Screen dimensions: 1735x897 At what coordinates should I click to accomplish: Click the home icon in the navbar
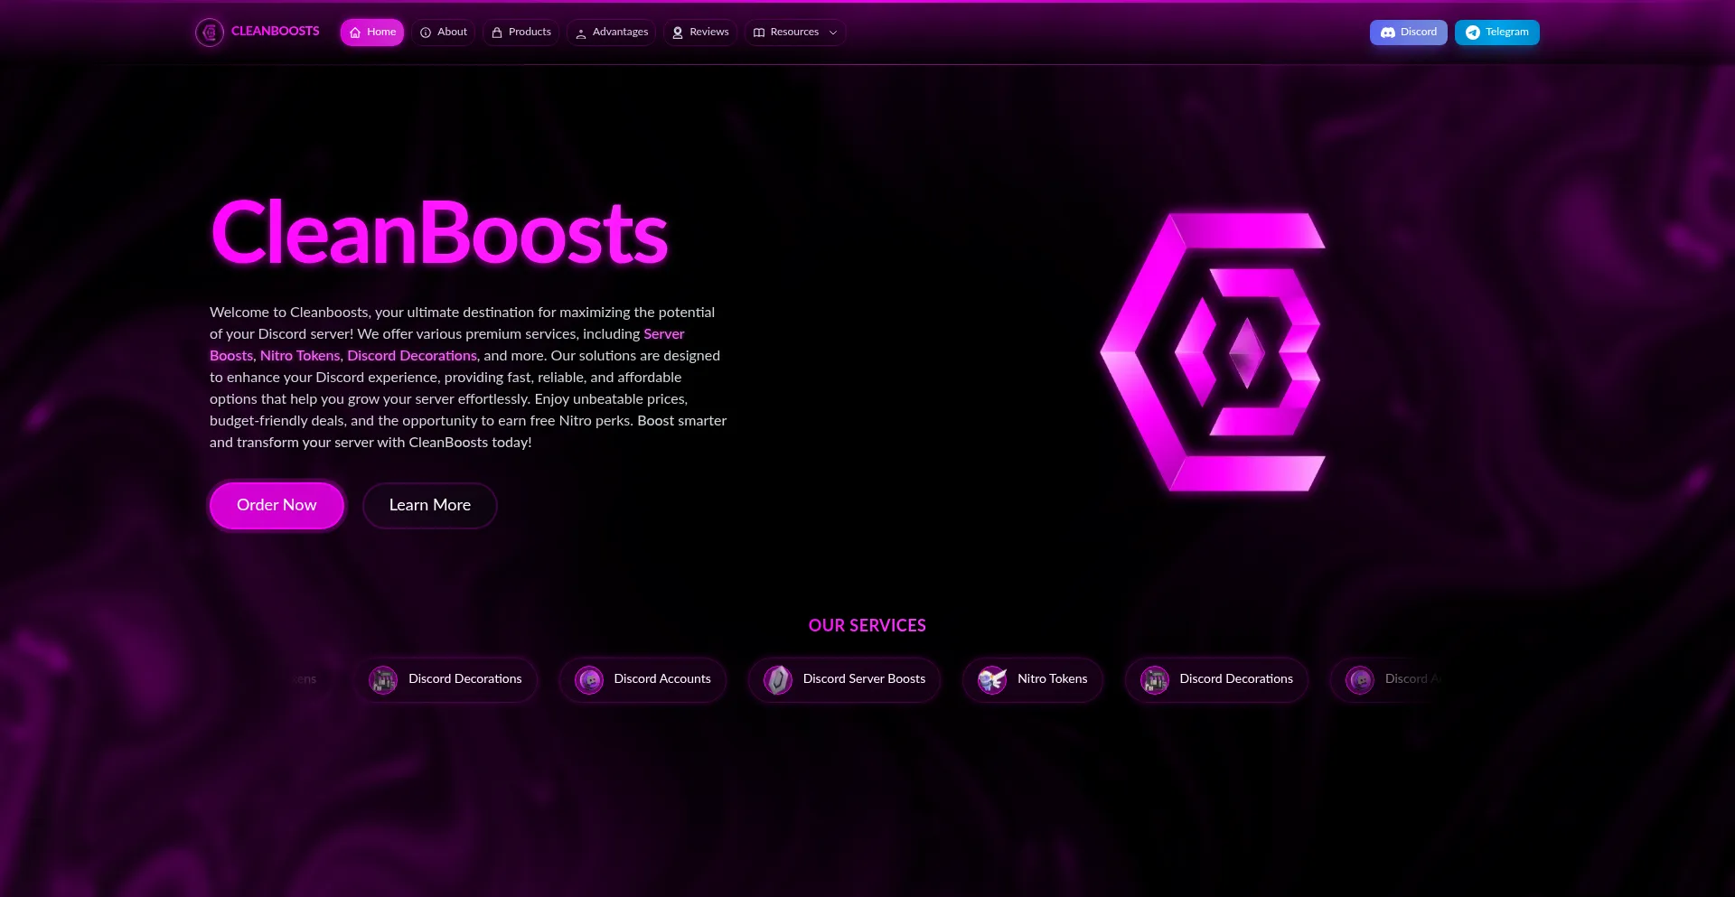pyautogui.click(x=355, y=33)
